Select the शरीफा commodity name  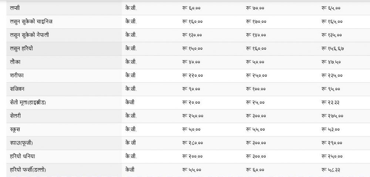[x=17, y=76]
